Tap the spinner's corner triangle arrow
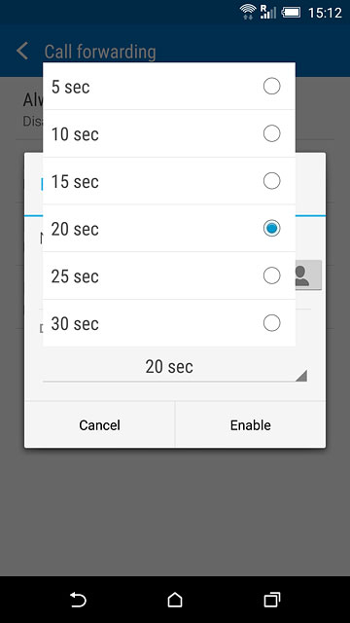350x623 pixels. 301,376
